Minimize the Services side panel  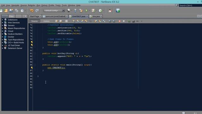(x=25, y=16)
